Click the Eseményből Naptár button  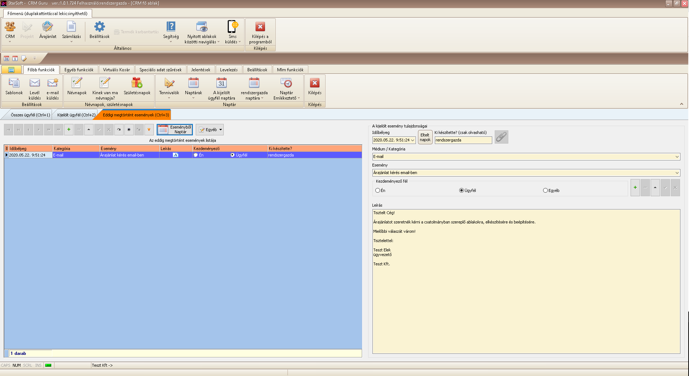point(175,130)
